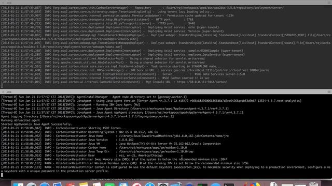Close the top java terminal pane
The image size is (332, 186).
tap(3, 3)
